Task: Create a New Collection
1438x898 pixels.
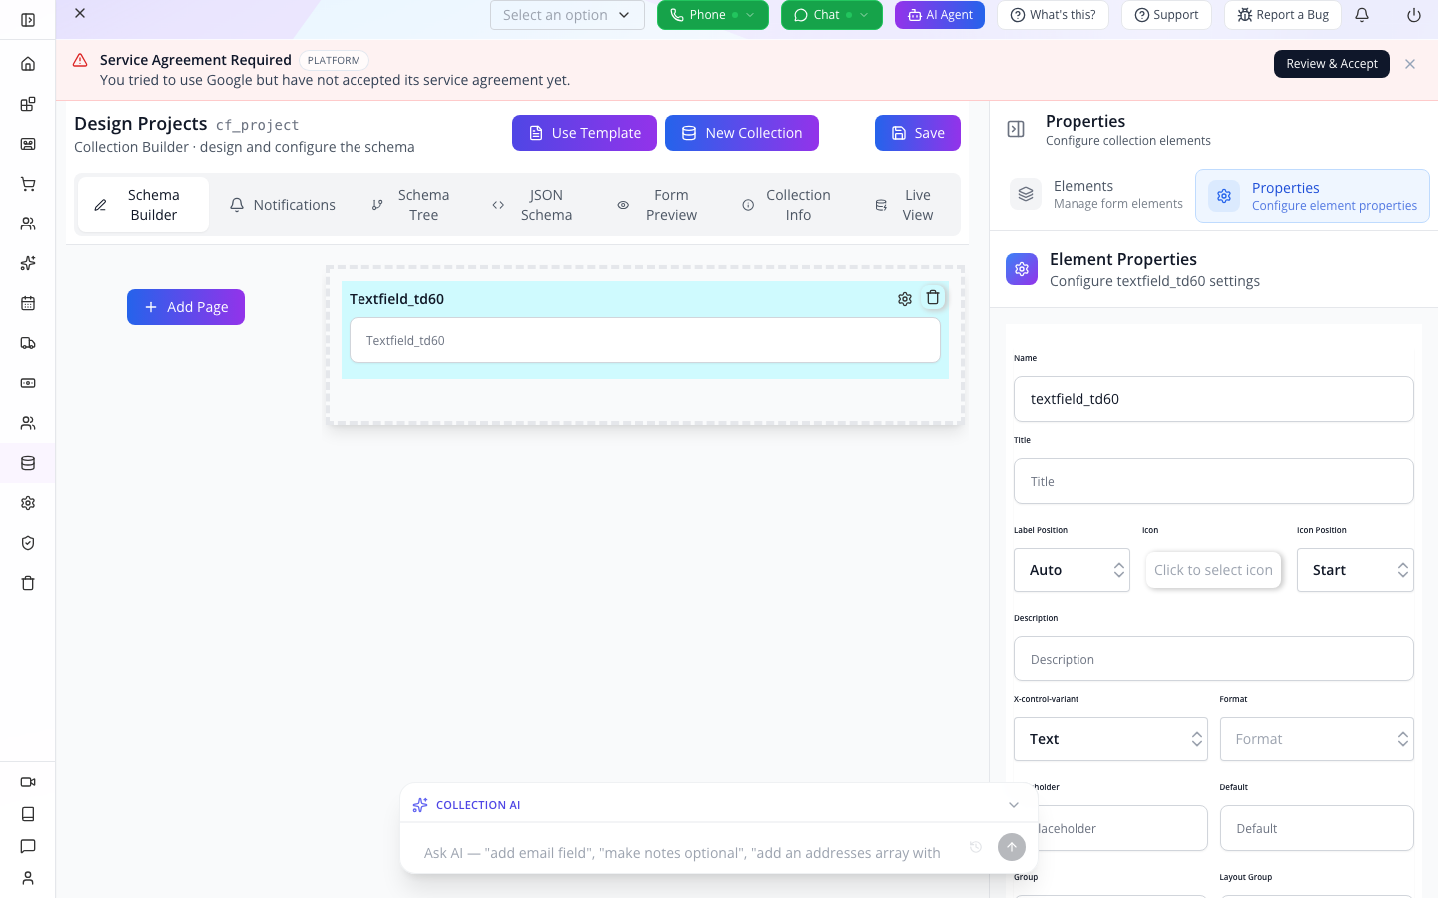Action: (742, 133)
